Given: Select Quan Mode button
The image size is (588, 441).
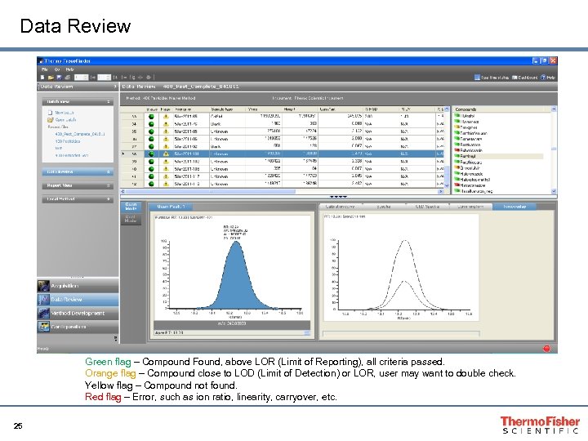Looking at the screenshot, I should (x=131, y=207).
